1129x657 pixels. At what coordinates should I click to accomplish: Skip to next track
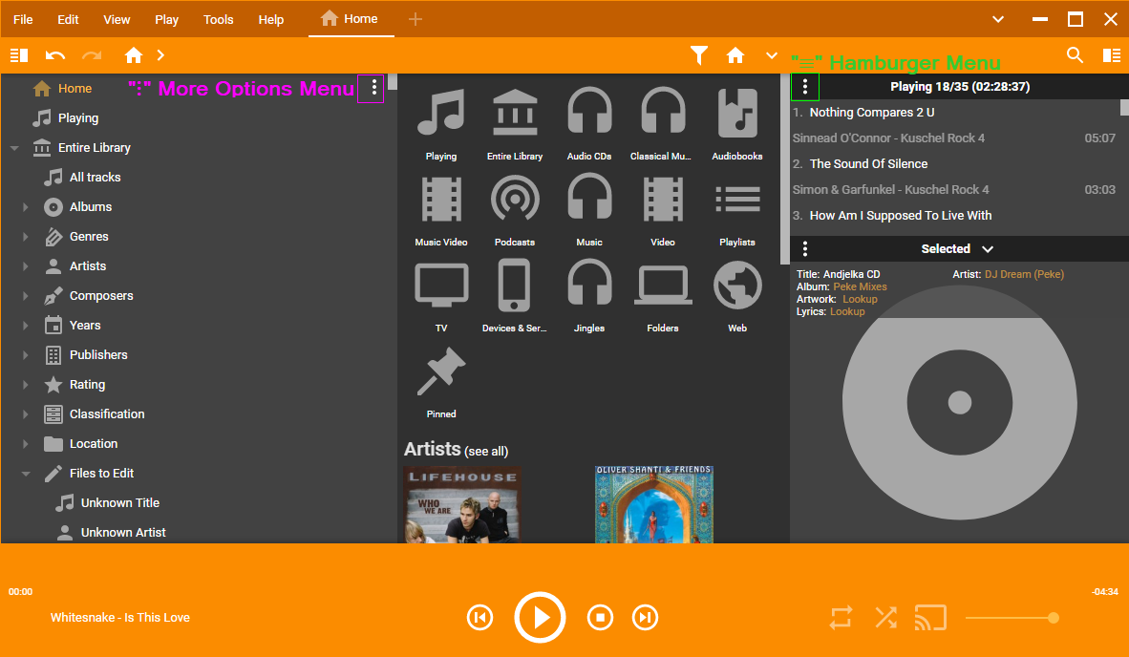646,618
